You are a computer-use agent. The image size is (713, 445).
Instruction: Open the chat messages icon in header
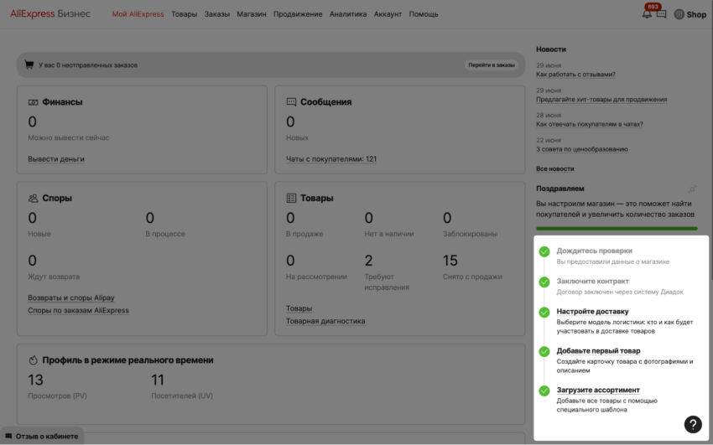[x=661, y=14]
